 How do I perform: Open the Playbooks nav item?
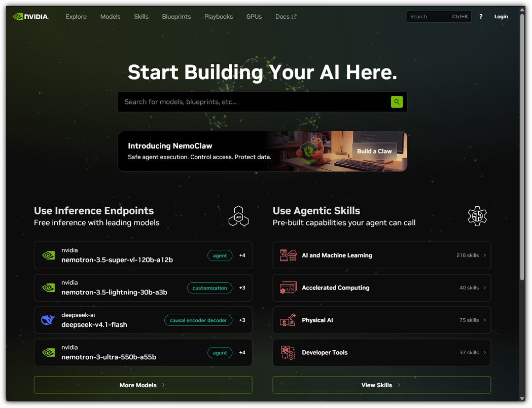click(x=219, y=17)
